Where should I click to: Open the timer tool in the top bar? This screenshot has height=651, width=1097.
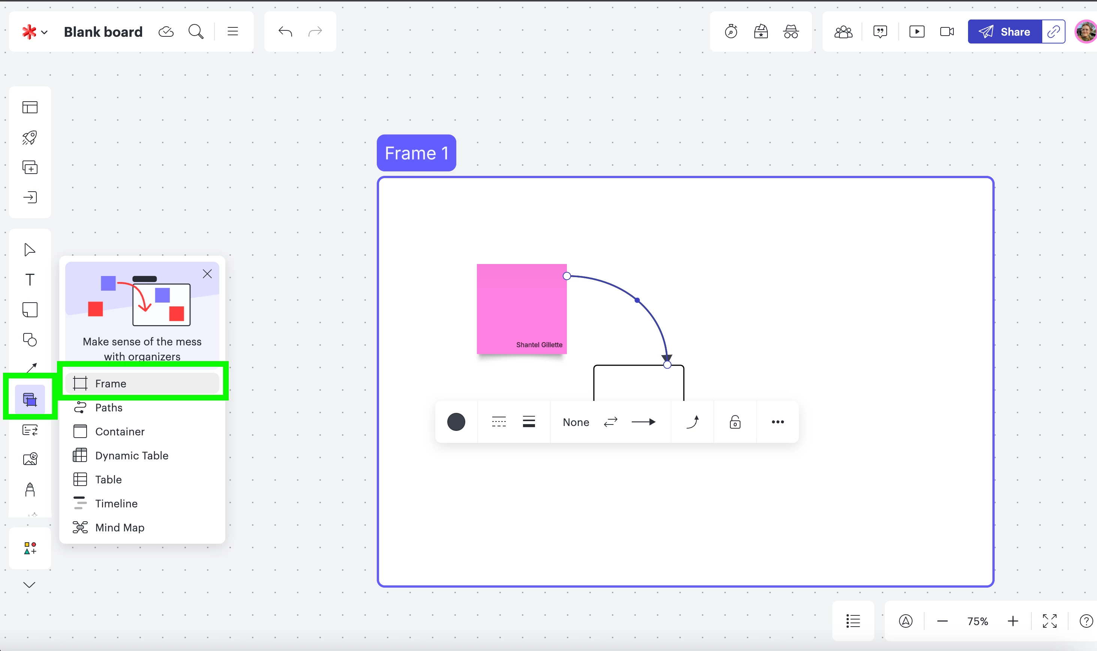click(731, 31)
